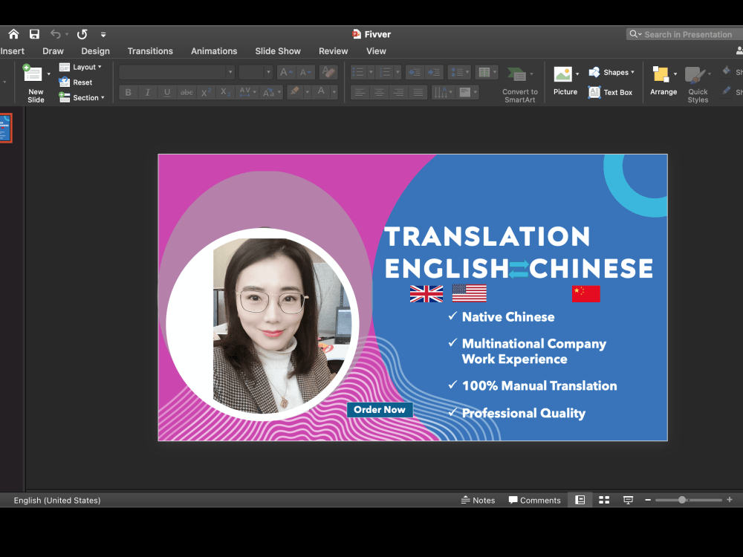This screenshot has height=557, width=743.
Task: Open the Shapes dropdown
Action: 612,71
